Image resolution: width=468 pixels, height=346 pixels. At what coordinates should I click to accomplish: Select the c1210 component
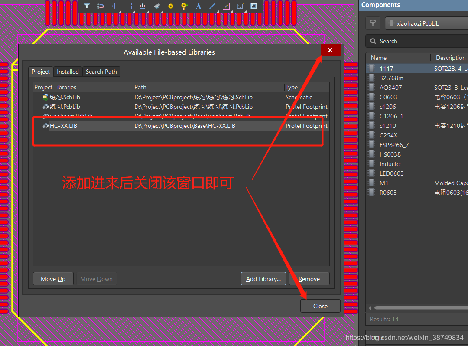pos(417,126)
